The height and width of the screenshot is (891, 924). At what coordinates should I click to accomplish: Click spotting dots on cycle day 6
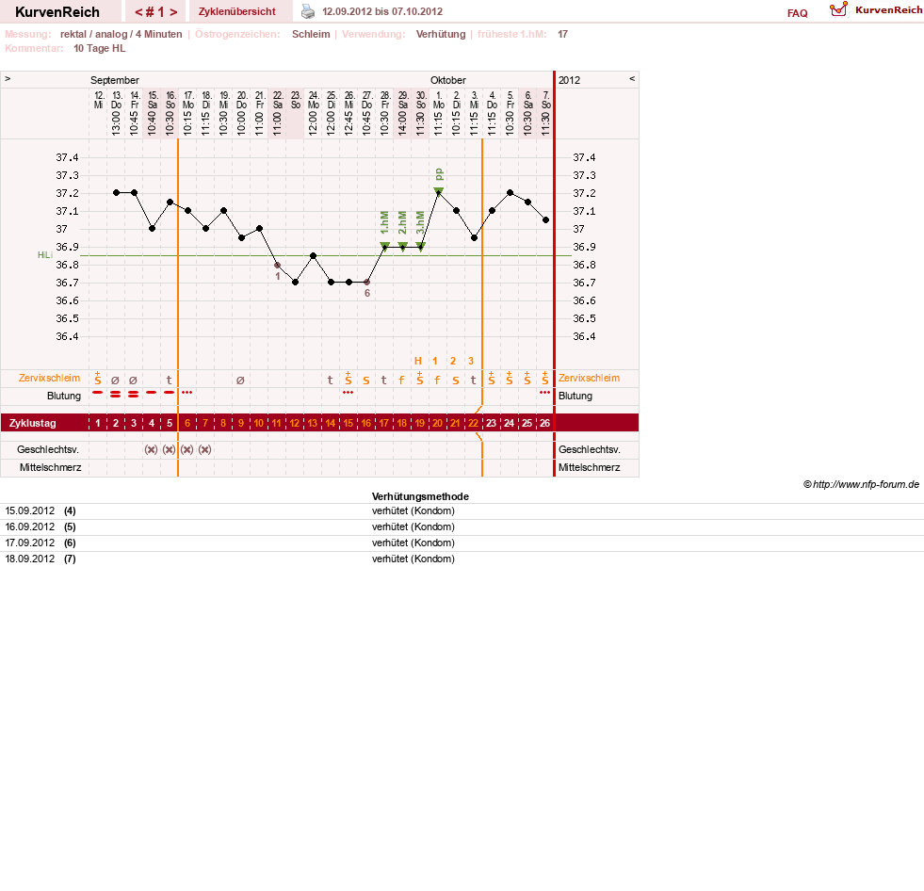[x=186, y=393]
